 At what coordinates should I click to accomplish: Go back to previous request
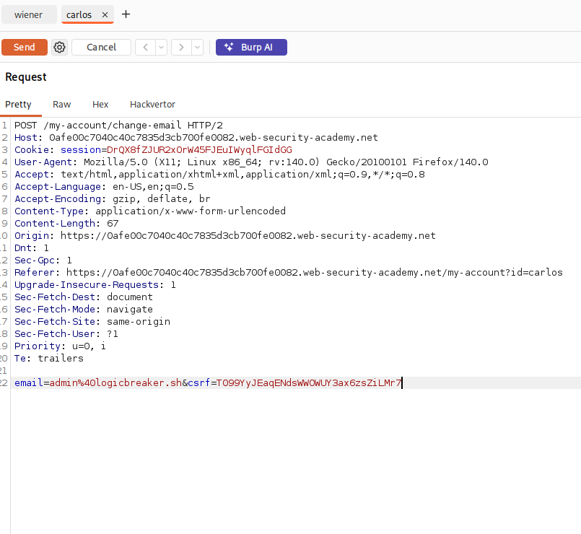click(145, 48)
